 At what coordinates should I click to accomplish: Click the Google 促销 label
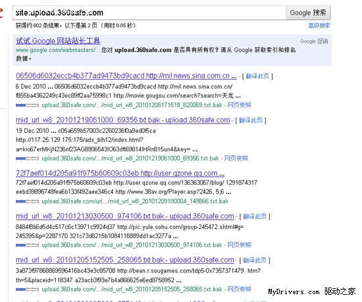coord(314,41)
